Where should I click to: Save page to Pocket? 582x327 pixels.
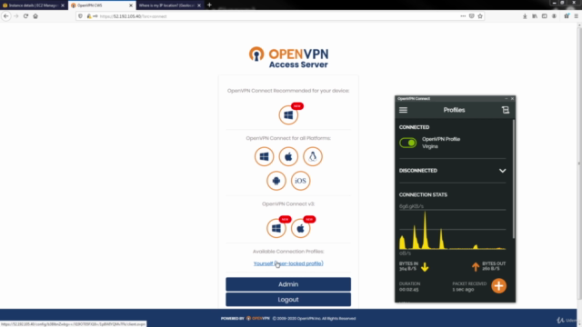point(471,16)
